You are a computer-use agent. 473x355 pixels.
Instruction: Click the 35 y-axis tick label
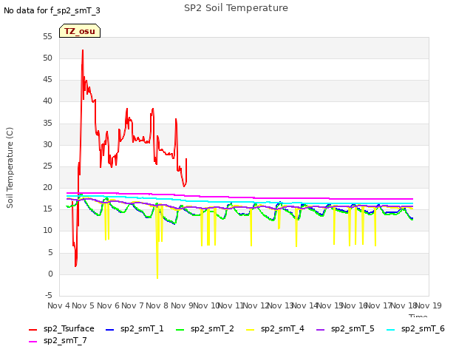coord(47,124)
